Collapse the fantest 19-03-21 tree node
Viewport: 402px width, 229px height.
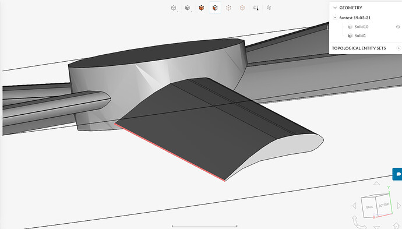pos(335,17)
